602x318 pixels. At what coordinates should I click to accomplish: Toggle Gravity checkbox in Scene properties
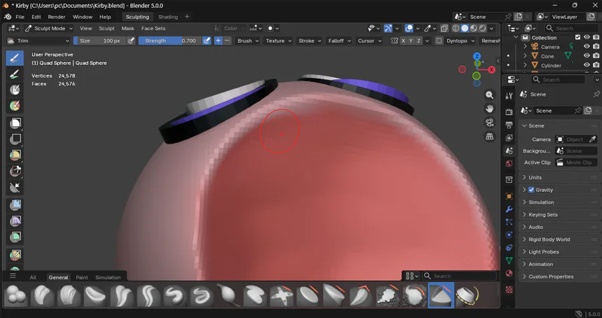[531, 190]
